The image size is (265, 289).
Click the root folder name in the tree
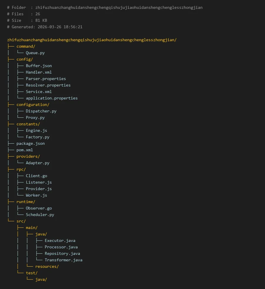(x=92, y=40)
